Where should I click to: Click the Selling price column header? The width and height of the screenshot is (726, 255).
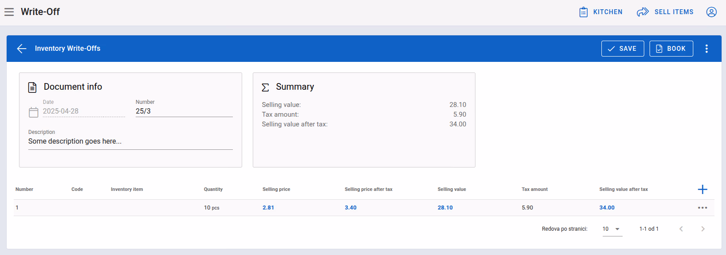[x=276, y=189]
